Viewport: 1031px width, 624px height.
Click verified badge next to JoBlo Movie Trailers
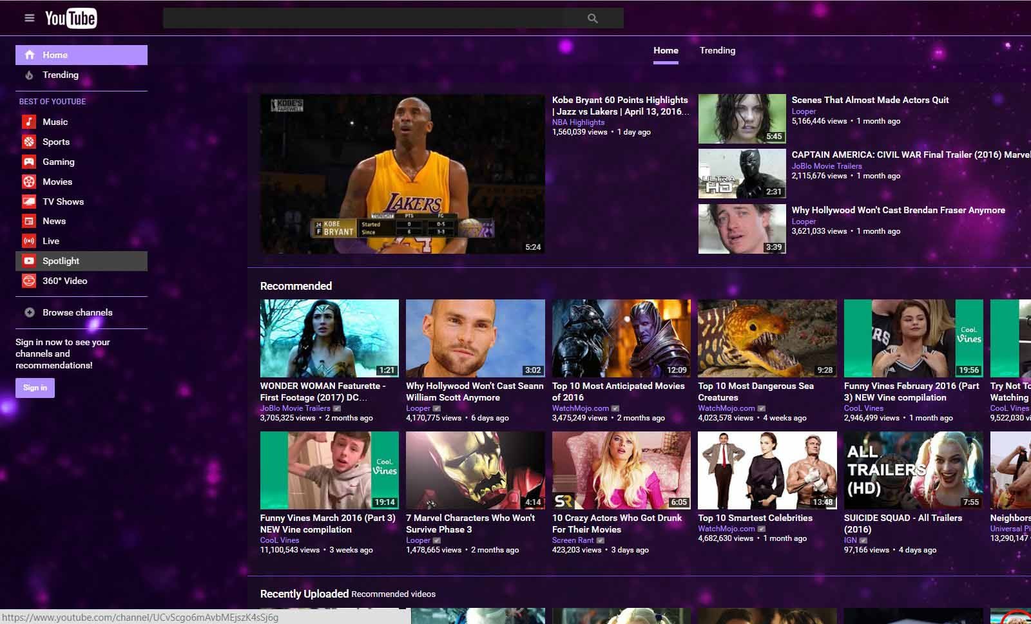[x=337, y=408]
